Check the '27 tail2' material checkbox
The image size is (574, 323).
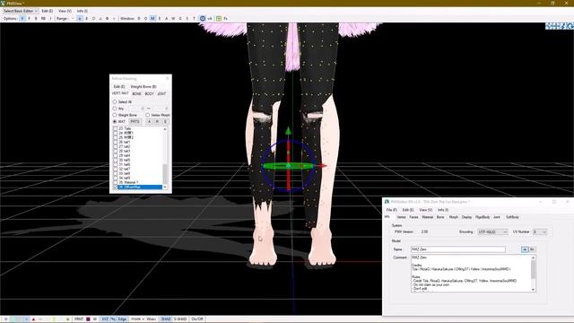point(116,146)
